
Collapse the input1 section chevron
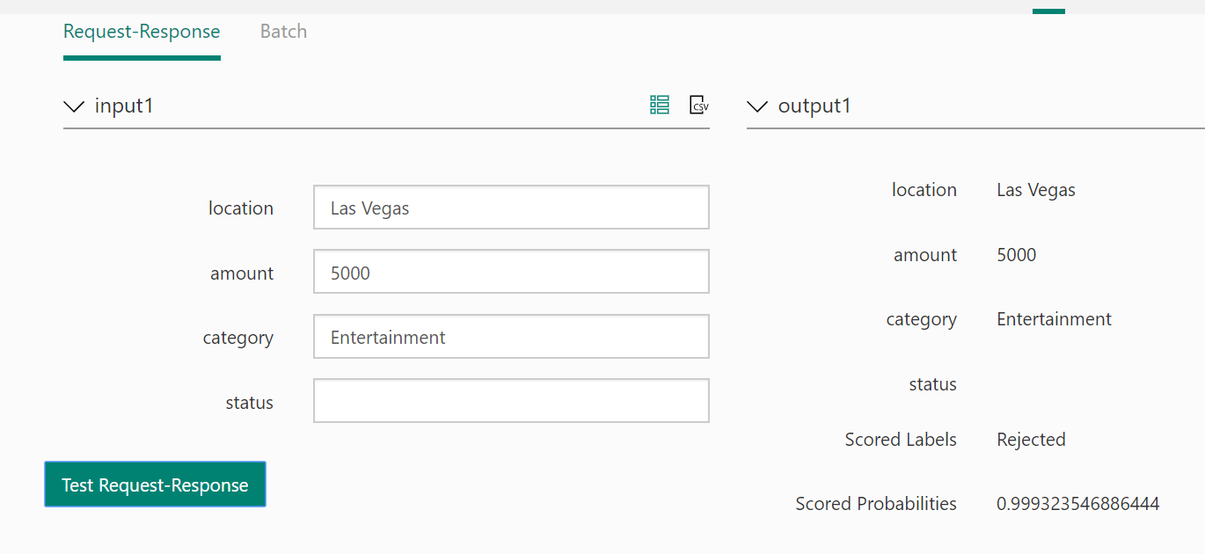coord(73,107)
